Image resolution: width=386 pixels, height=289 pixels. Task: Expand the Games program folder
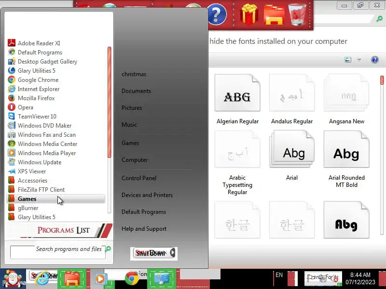(x=56, y=199)
